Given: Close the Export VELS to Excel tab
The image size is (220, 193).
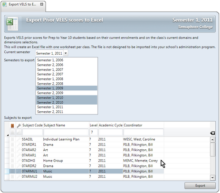Looking at the screenshot, I should tap(42, 4).
